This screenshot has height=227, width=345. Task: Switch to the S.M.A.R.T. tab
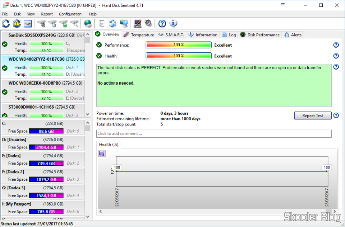[x=171, y=35]
